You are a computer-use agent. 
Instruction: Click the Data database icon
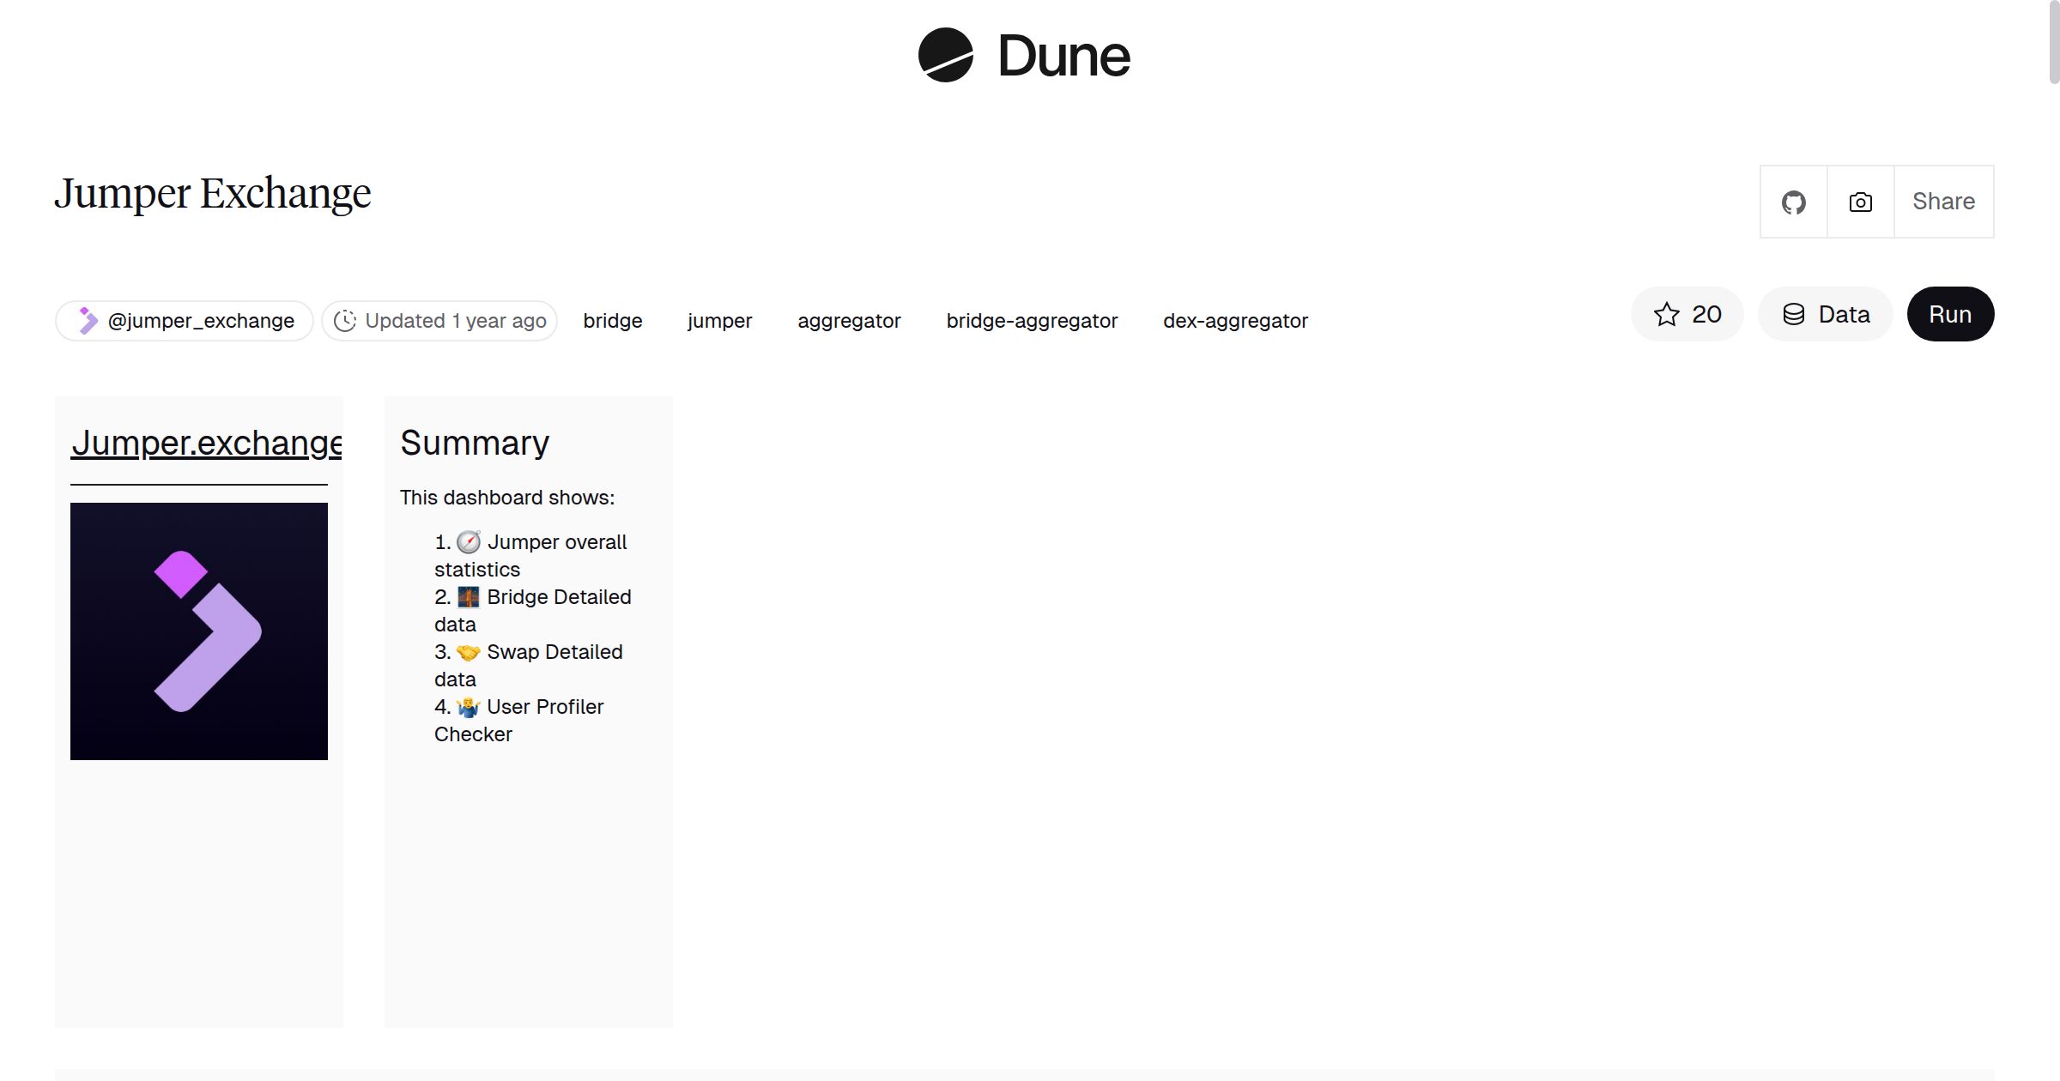coord(1796,314)
